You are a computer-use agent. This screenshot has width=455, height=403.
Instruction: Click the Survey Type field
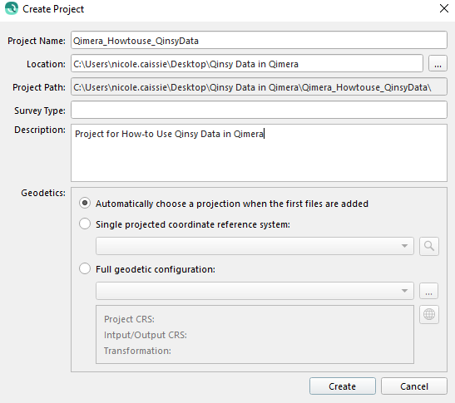259,110
